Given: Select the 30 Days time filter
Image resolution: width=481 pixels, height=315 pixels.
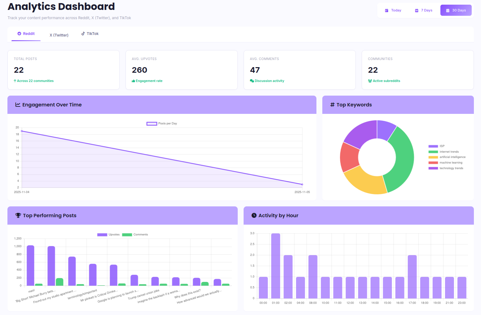Looking at the screenshot, I should (x=456, y=10).
